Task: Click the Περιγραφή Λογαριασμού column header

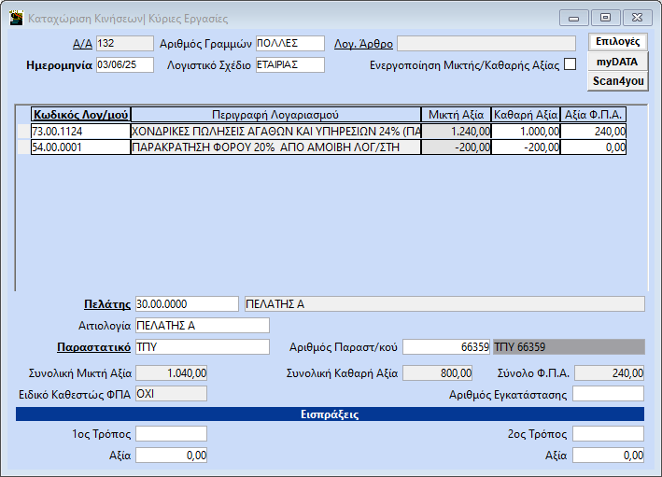Action: pos(275,115)
